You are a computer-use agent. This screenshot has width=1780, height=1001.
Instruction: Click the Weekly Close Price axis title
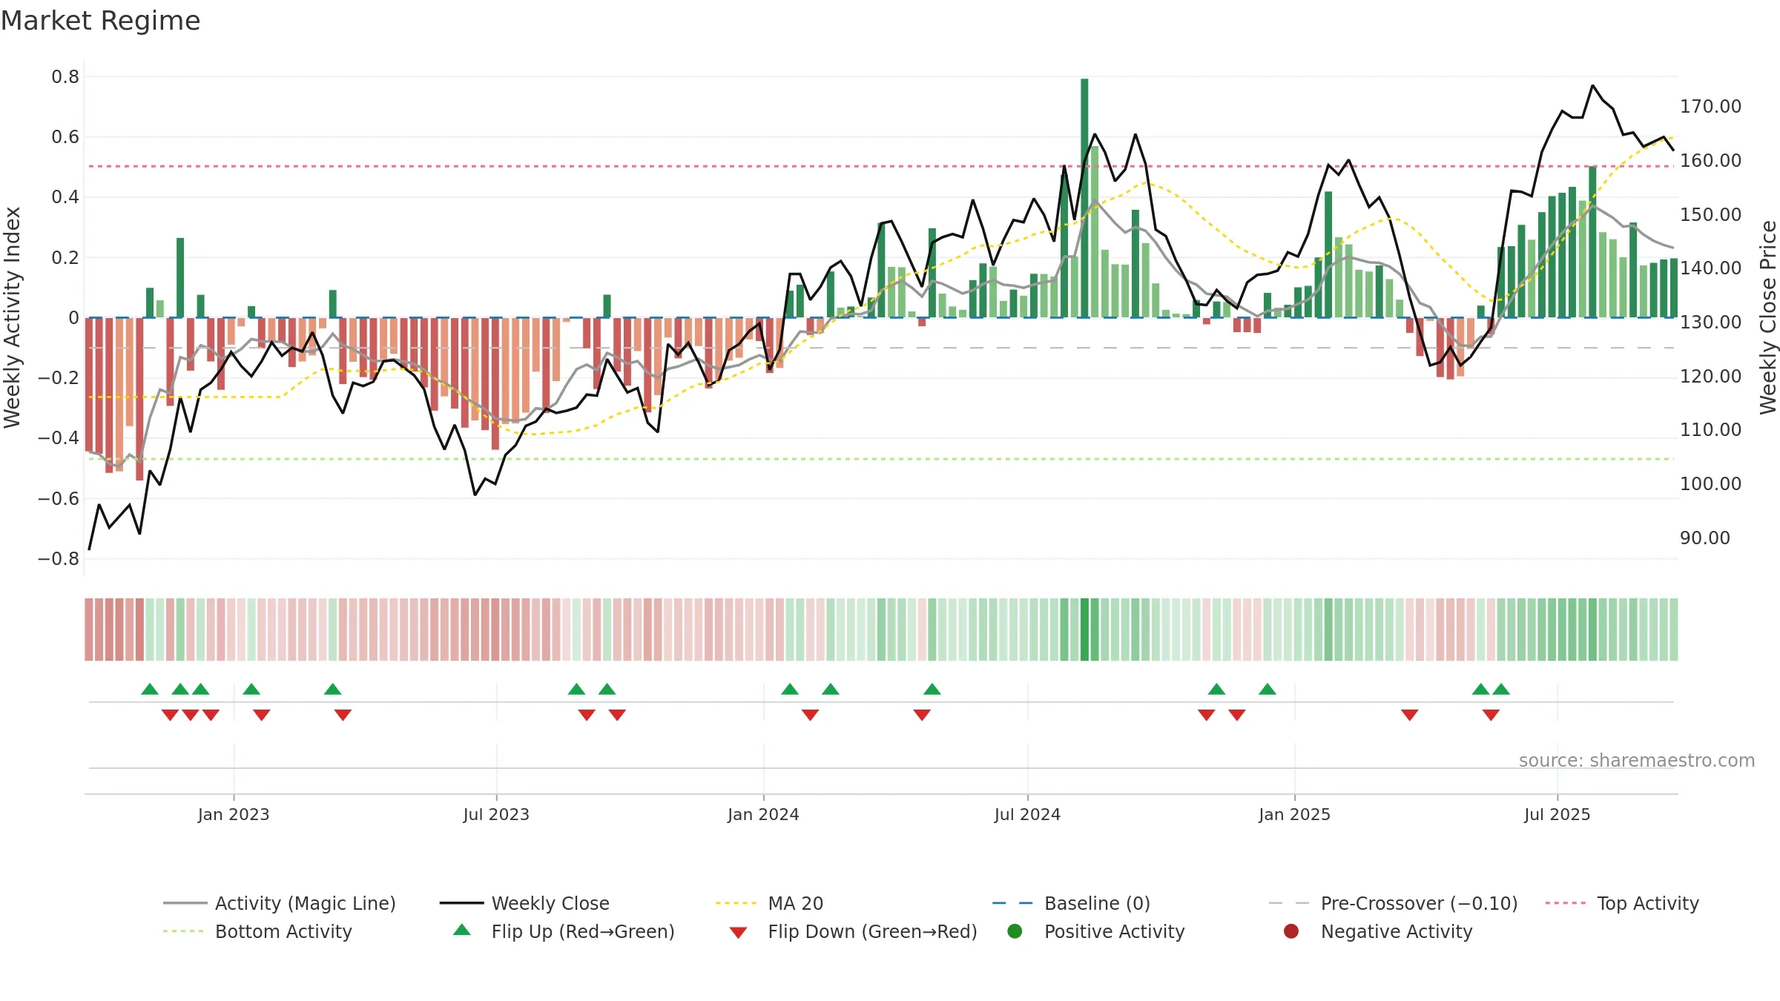pyautogui.click(x=1768, y=317)
